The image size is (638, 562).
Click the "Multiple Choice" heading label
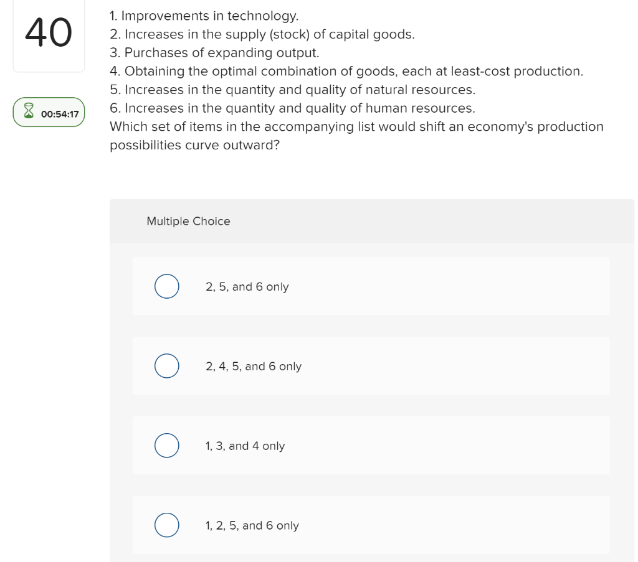tap(188, 222)
